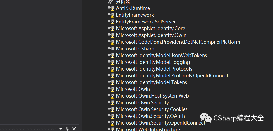Screen dimensions: 273x131
Task: Click warning icon beside Microsoft.Owin.Security.Cookies
Action: [111, 110]
